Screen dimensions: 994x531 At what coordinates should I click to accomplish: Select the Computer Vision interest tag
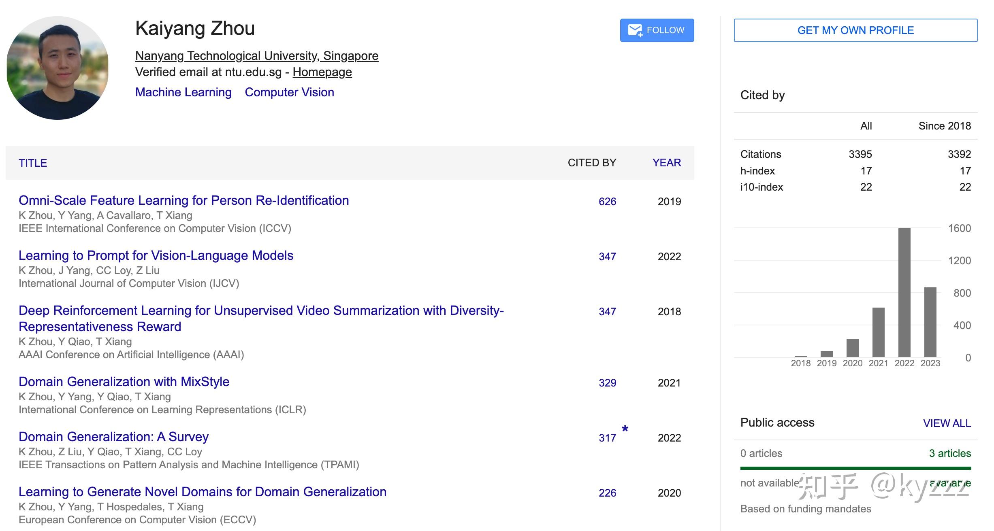coord(289,92)
